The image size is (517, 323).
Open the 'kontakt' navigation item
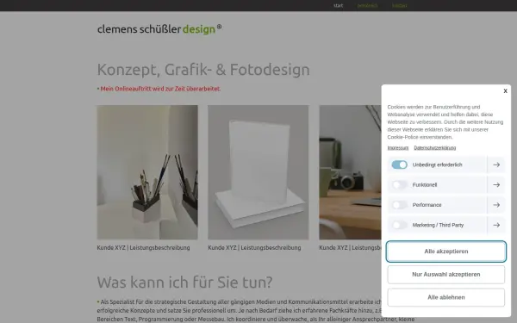399,6
